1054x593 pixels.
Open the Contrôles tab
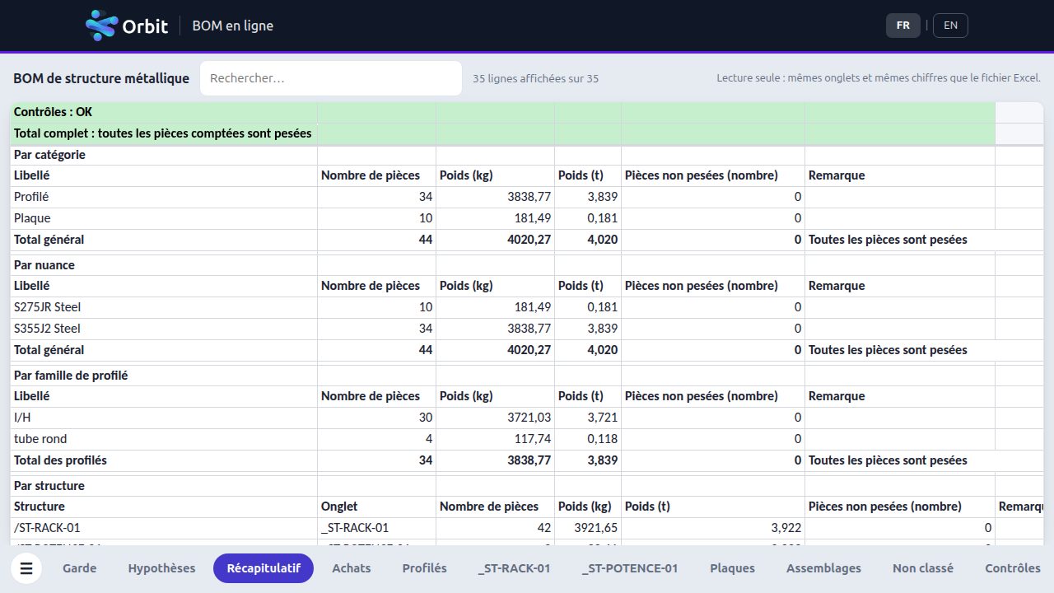(x=1013, y=568)
